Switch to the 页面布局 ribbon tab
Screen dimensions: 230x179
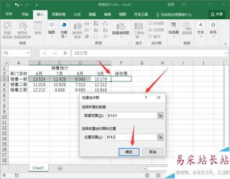pos(58,14)
